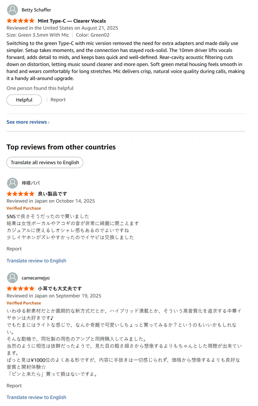Click camecamejyo's profile avatar icon
This screenshot has height=406, width=258.
point(12,278)
